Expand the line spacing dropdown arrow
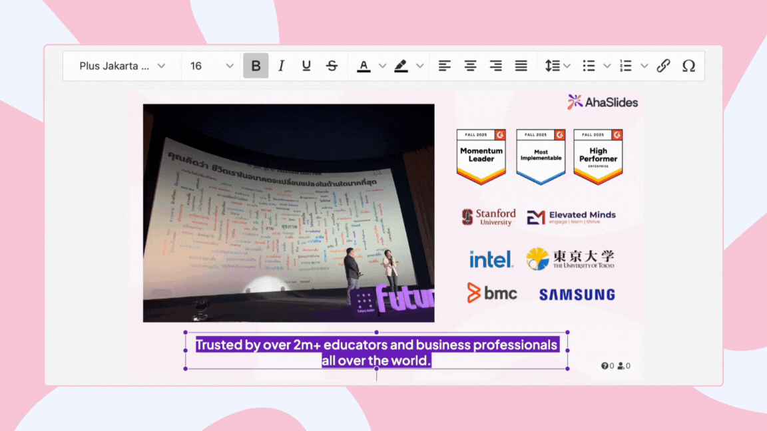767x431 pixels. point(567,66)
